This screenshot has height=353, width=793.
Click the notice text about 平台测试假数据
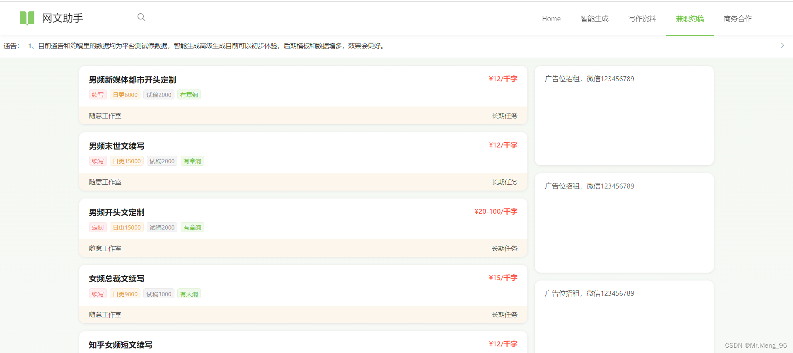point(207,46)
